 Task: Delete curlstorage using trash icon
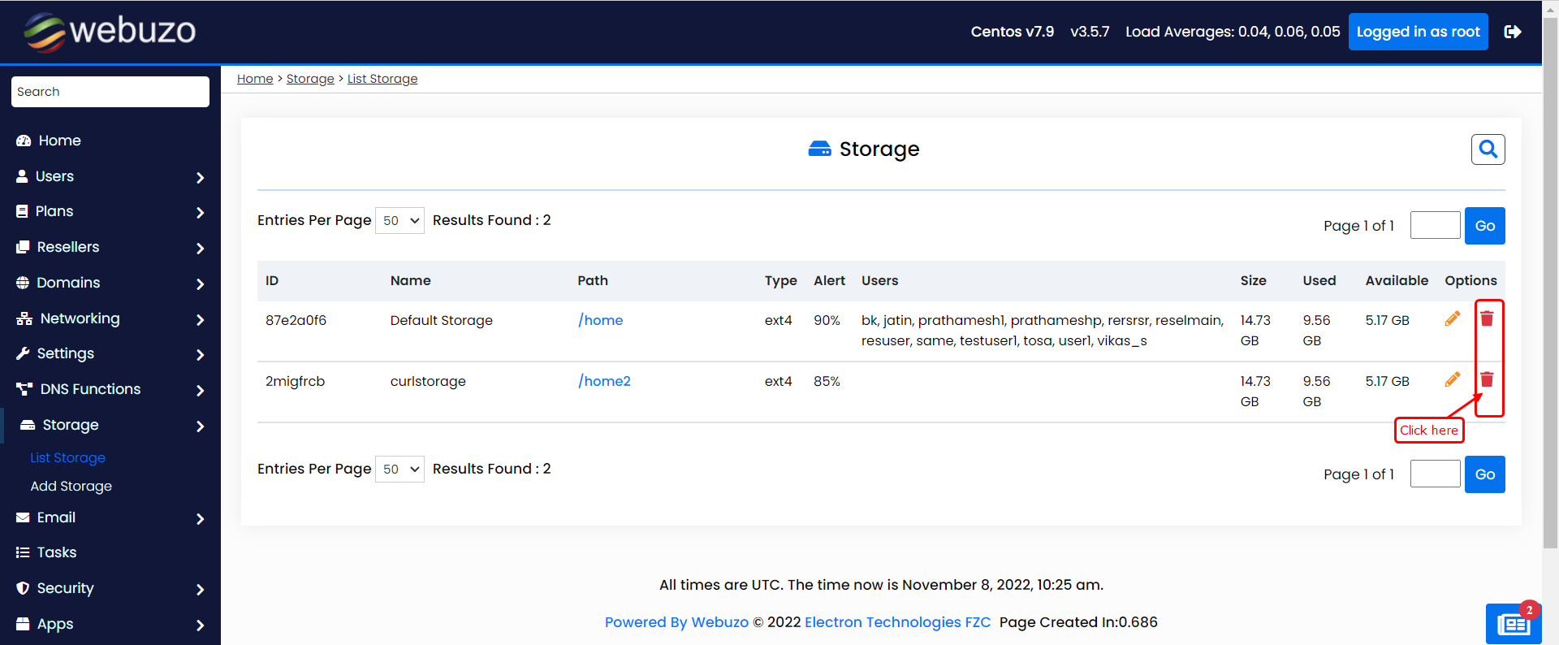click(x=1487, y=379)
